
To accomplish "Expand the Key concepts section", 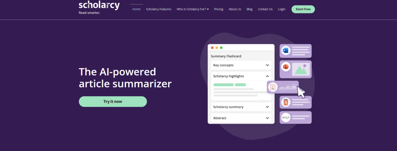I will click(267, 65).
